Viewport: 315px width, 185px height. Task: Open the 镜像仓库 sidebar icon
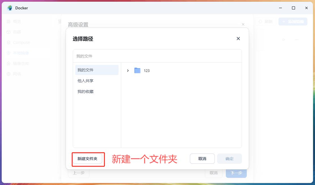(8, 63)
